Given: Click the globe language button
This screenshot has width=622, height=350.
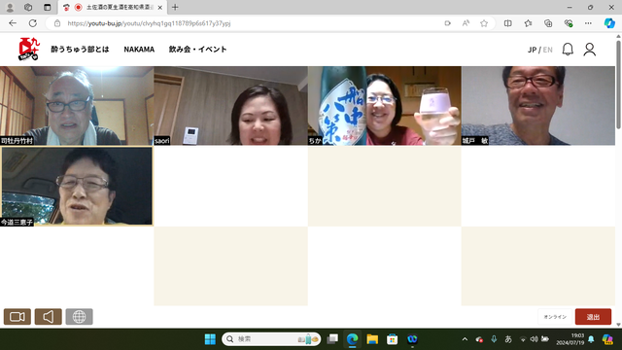Looking at the screenshot, I should 79,317.
